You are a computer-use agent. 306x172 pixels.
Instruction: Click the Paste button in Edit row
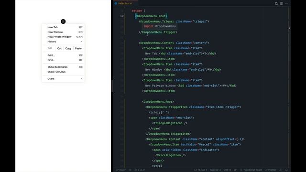coord(78,48)
